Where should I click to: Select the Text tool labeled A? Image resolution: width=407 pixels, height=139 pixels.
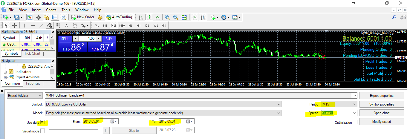(x=66, y=25)
